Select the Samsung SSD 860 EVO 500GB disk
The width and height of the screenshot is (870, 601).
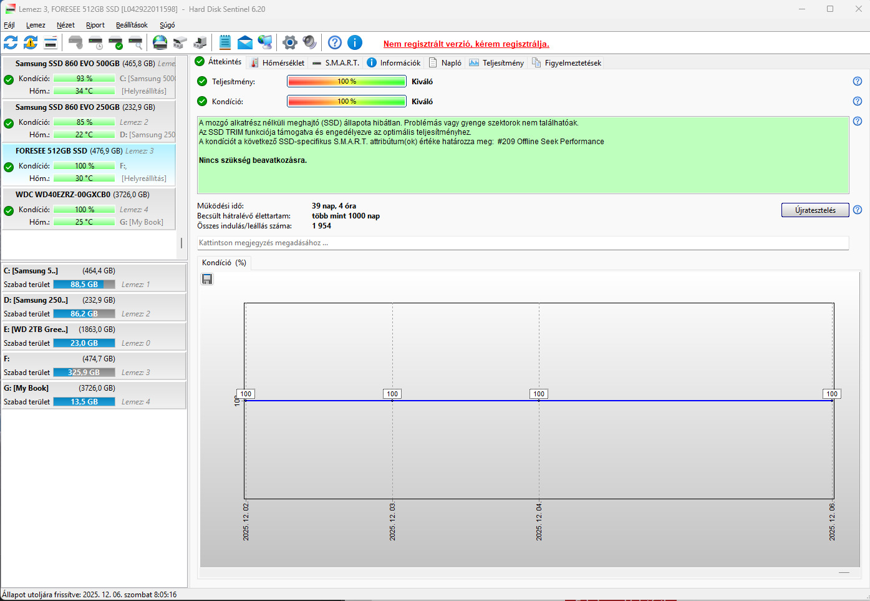(x=89, y=77)
